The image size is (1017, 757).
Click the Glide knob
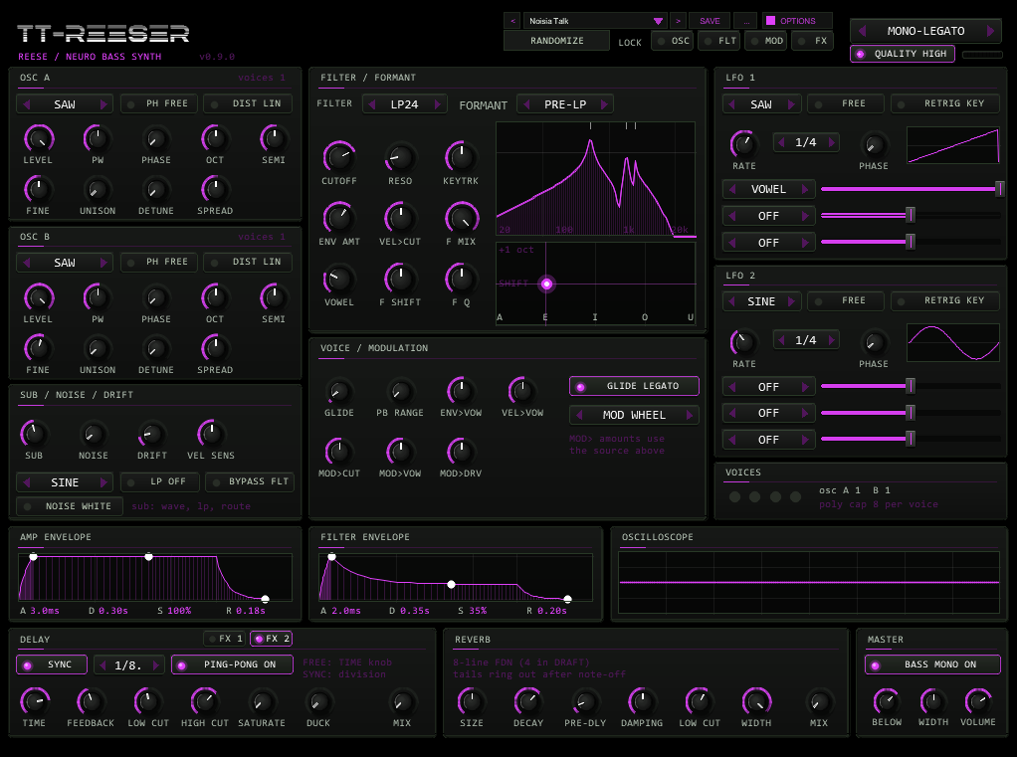[339, 392]
